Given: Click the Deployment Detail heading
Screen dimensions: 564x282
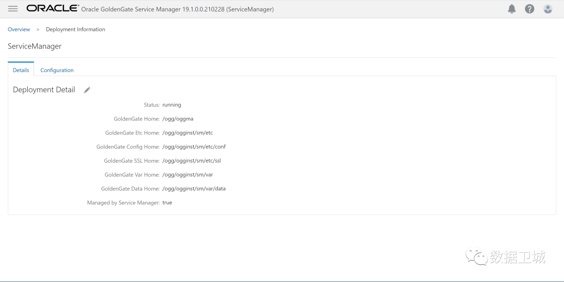Looking at the screenshot, I should coord(44,90).
